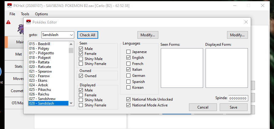Uncheck the Owned checkbox

click(x=81, y=76)
